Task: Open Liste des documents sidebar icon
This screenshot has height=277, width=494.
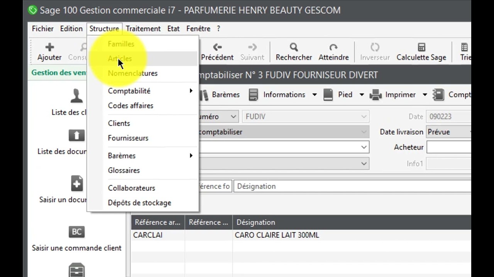Action: 76,135
